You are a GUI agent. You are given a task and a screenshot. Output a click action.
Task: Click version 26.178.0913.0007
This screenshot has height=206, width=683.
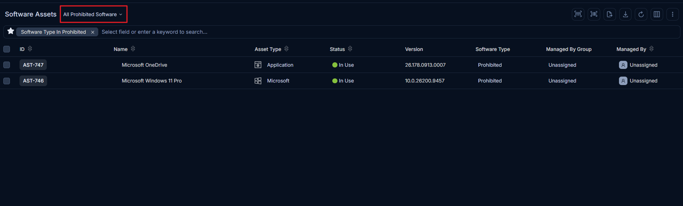(x=425, y=65)
